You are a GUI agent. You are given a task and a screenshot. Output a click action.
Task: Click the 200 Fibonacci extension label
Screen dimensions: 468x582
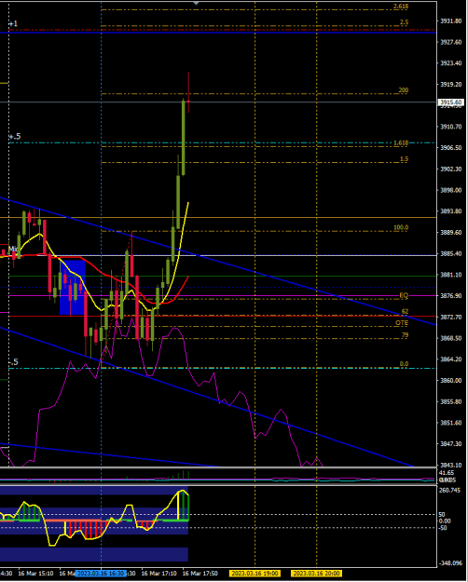(404, 90)
